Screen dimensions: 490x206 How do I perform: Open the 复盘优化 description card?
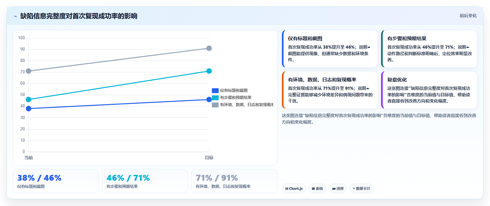pos(429,90)
